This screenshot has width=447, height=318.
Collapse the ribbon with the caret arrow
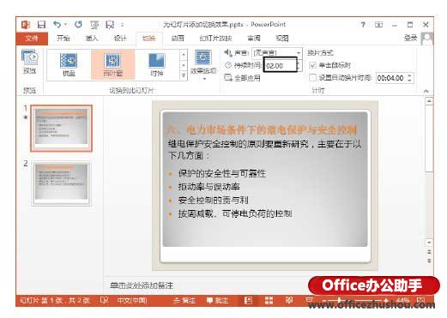click(x=426, y=91)
